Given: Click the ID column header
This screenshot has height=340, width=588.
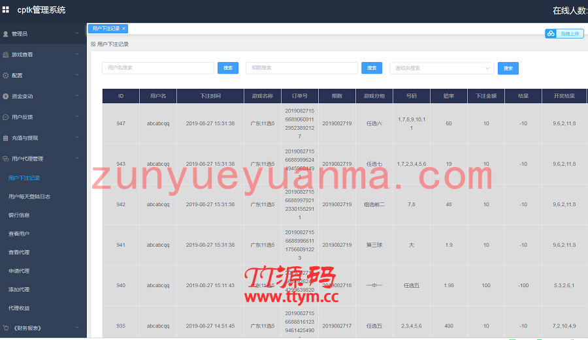Looking at the screenshot, I should point(121,96).
